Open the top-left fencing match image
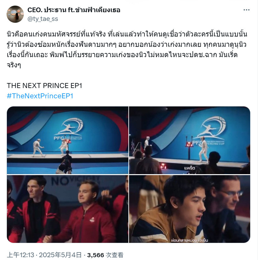The image size is (258, 260). pyautogui.click(x=68, y=140)
